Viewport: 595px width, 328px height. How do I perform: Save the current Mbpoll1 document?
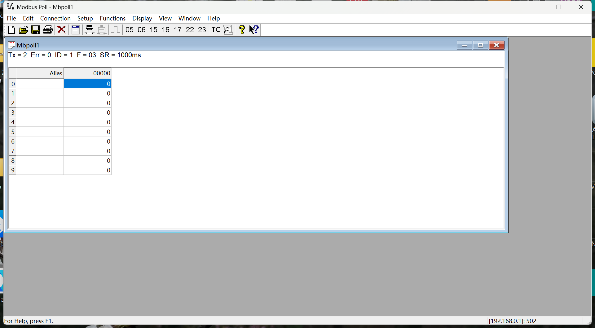click(x=36, y=30)
